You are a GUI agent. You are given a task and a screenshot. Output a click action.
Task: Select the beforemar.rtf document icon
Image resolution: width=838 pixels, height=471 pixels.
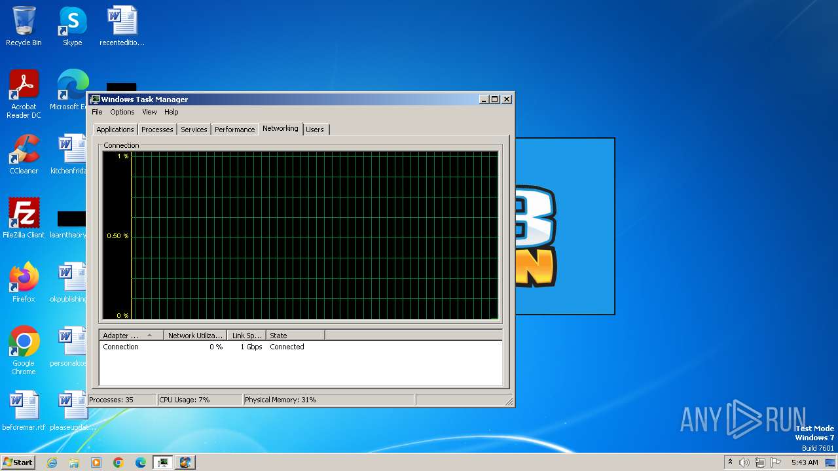(x=24, y=411)
